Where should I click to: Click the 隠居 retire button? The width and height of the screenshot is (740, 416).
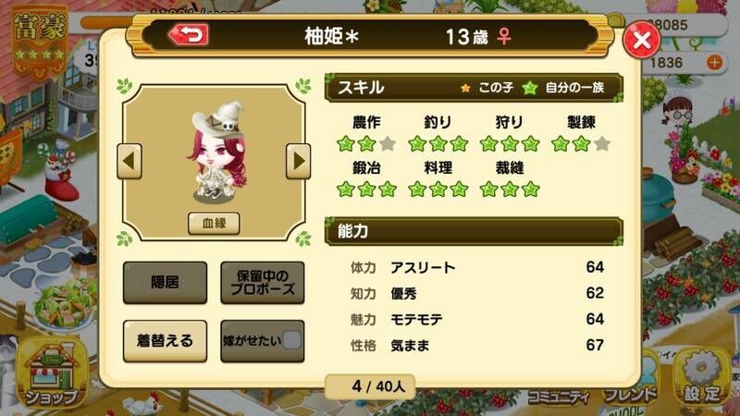point(165,283)
